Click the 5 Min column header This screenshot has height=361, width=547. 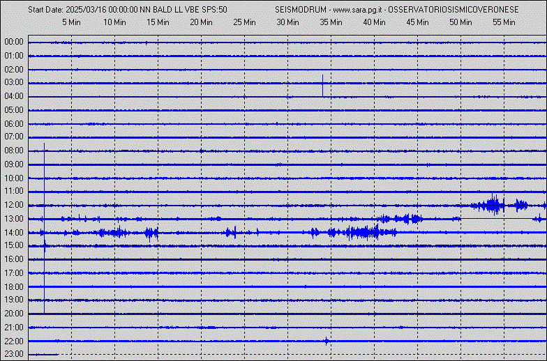71,22
